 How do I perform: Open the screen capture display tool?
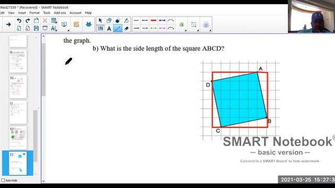click(x=64, y=25)
